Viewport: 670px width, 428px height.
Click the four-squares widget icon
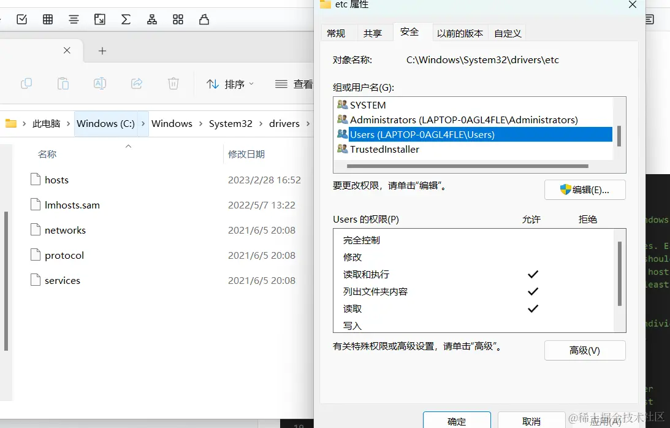tap(178, 19)
